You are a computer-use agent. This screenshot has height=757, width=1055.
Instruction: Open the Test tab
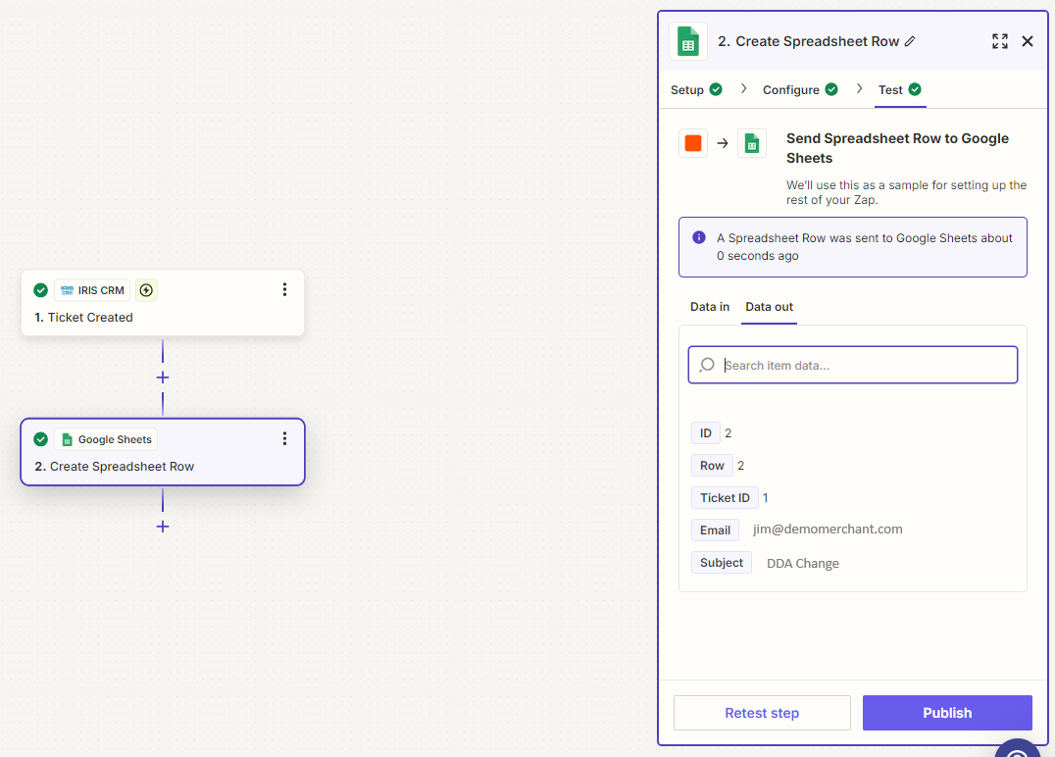tap(899, 89)
